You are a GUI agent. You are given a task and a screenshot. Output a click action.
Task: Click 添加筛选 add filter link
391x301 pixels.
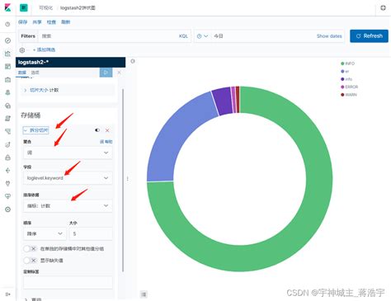coord(45,49)
